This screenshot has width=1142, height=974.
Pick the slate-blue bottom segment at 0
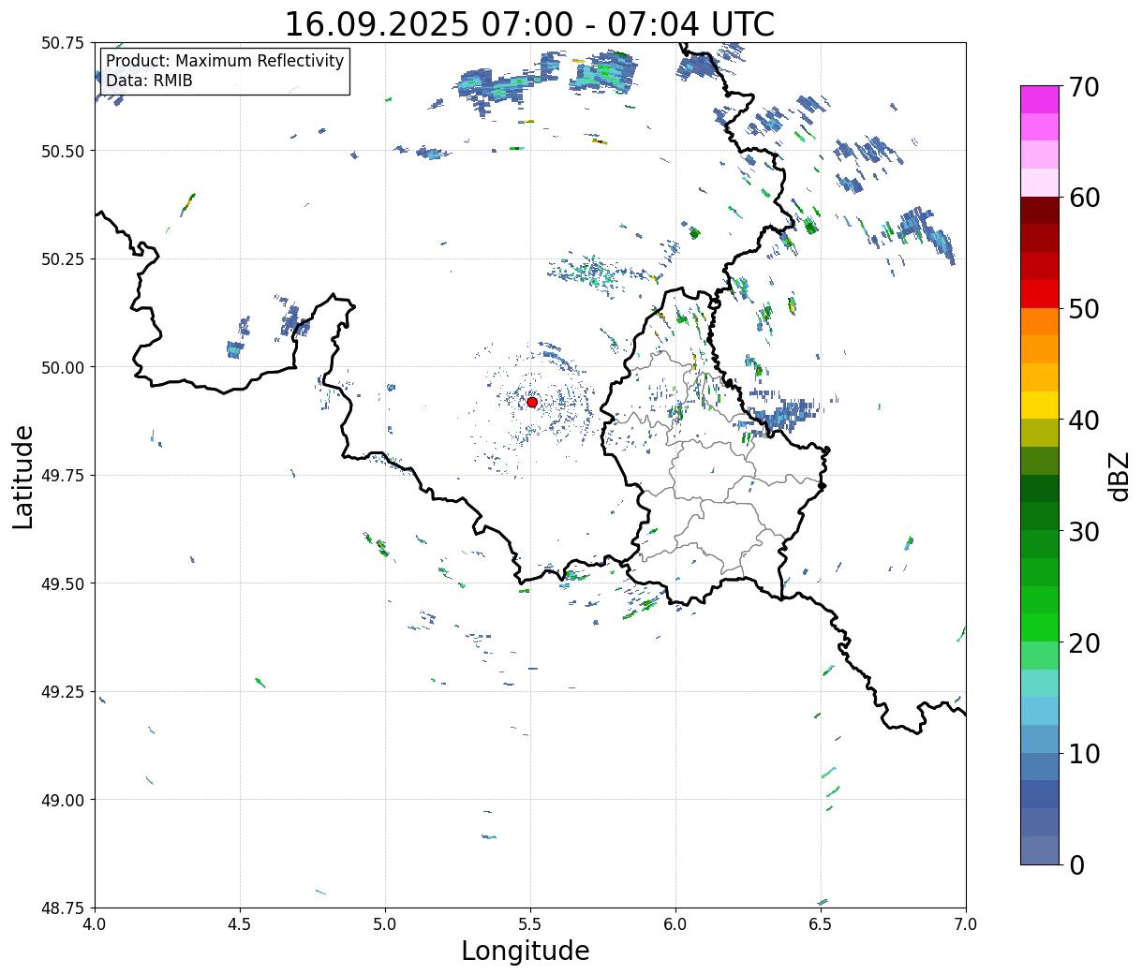[1040, 849]
